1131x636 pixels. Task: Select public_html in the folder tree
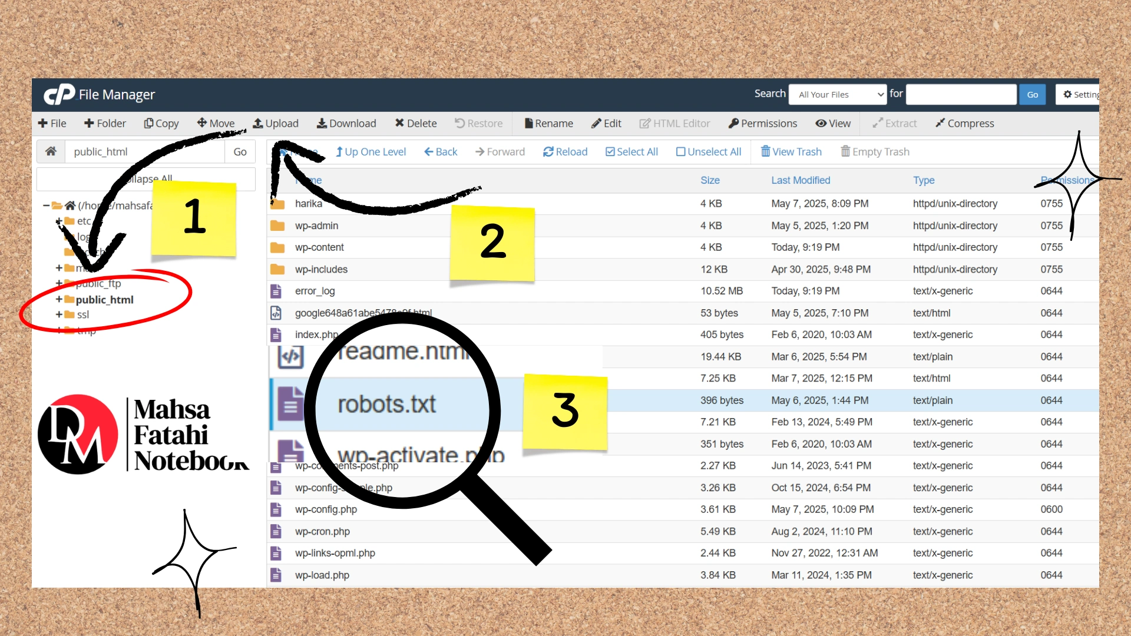104,299
